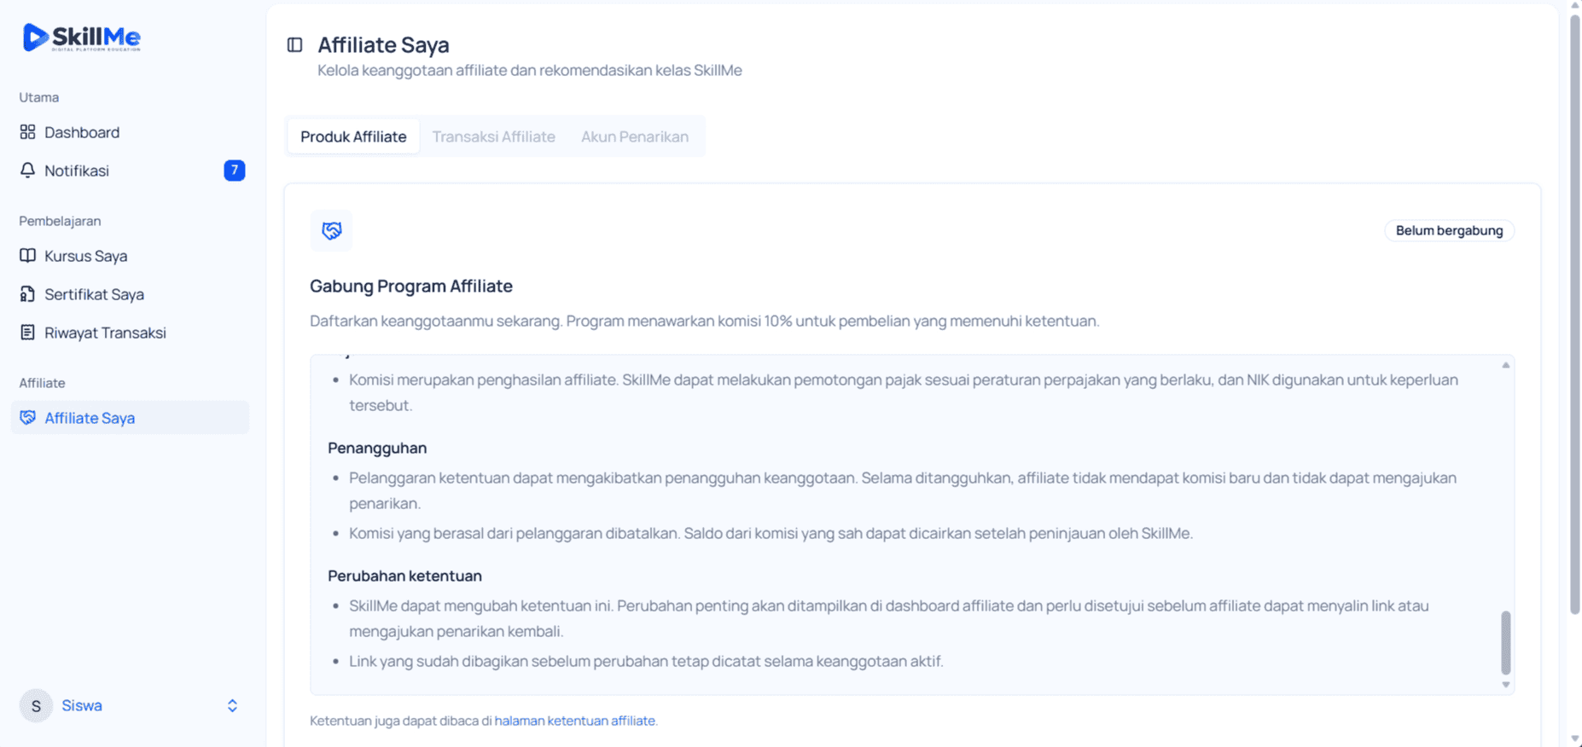
Task: Click the Affiliate Saya handshake sidebar icon
Action: point(28,418)
